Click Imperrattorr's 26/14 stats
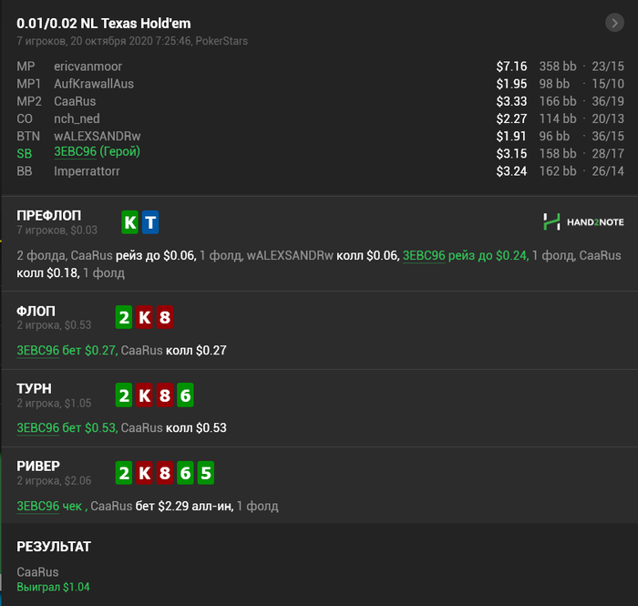Viewport: 638px width, 606px height. click(608, 171)
